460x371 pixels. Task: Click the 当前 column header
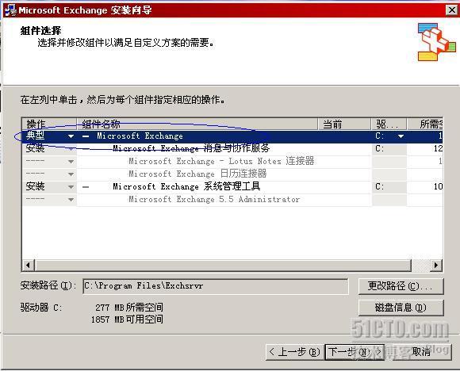pos(345,124)
